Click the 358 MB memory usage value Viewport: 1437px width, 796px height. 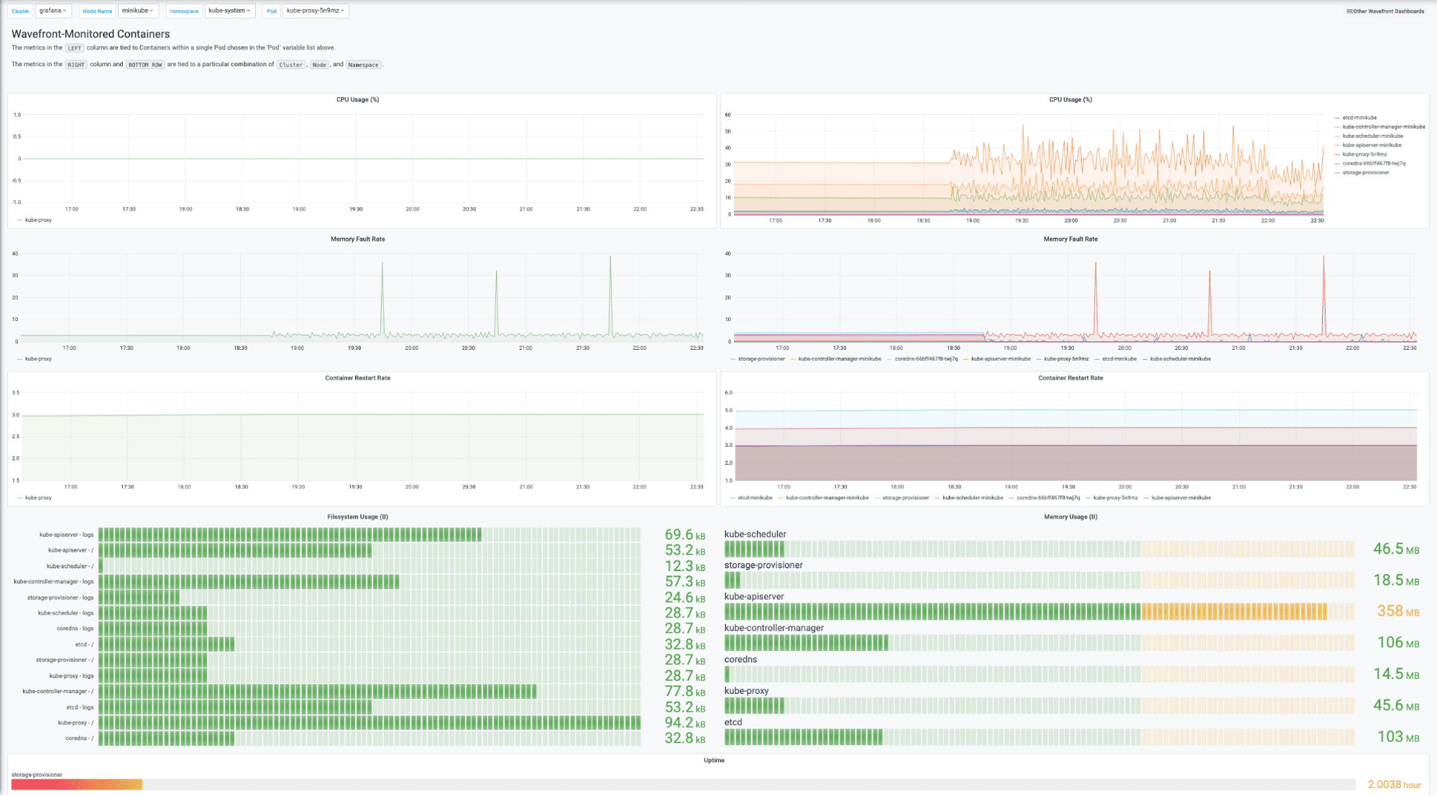pos(1397,611)
